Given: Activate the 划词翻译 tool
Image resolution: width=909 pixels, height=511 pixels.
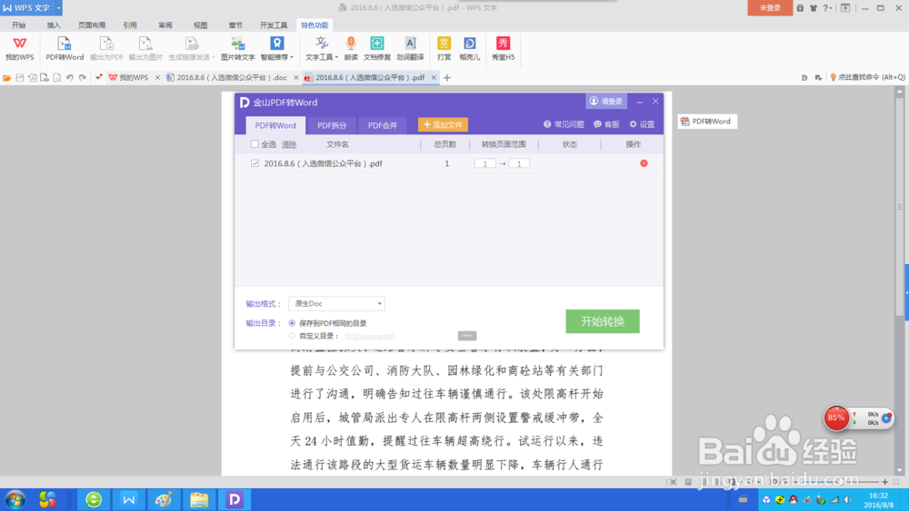Looking at the screenshot, I should coord(410,49).
